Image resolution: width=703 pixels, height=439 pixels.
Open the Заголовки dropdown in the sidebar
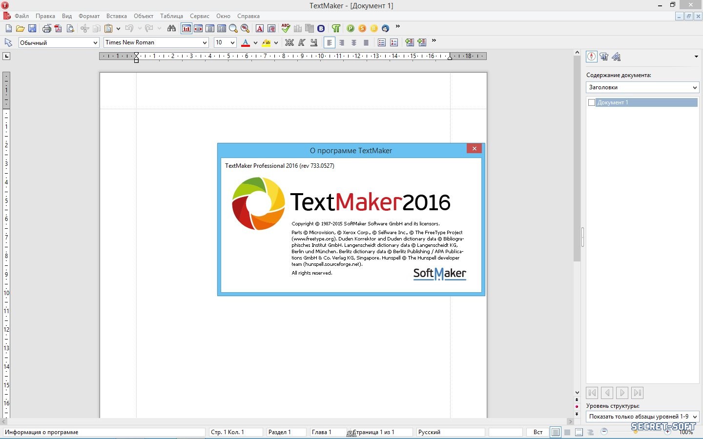[x=642, y=87]
